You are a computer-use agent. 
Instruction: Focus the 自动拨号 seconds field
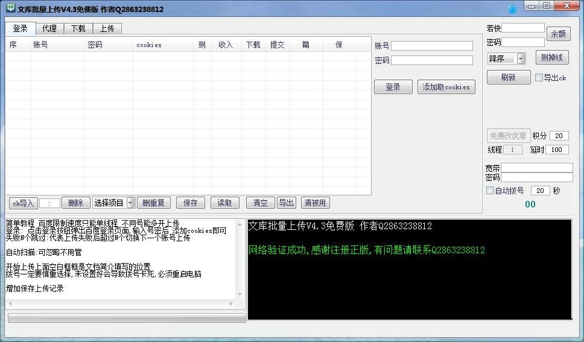[x=540, y=191]
